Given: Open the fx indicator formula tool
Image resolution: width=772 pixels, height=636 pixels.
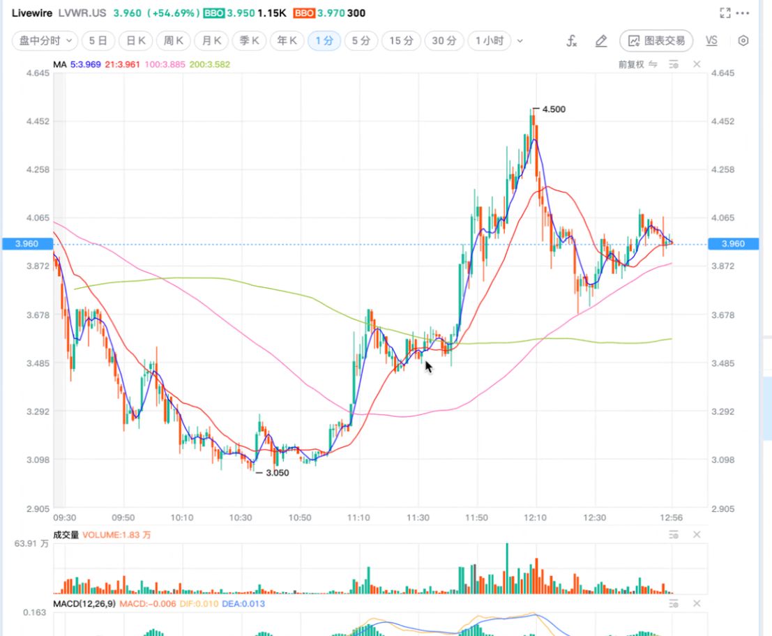Looking at the screenshot, I should point(571,41).
